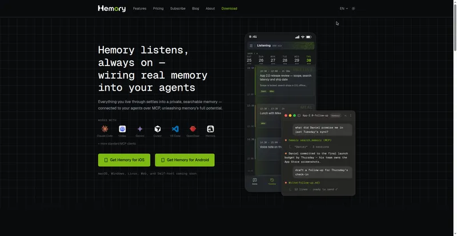Select Tue 28 in phone calendar strip
This screenshot has width=457, height=236.
284,60
